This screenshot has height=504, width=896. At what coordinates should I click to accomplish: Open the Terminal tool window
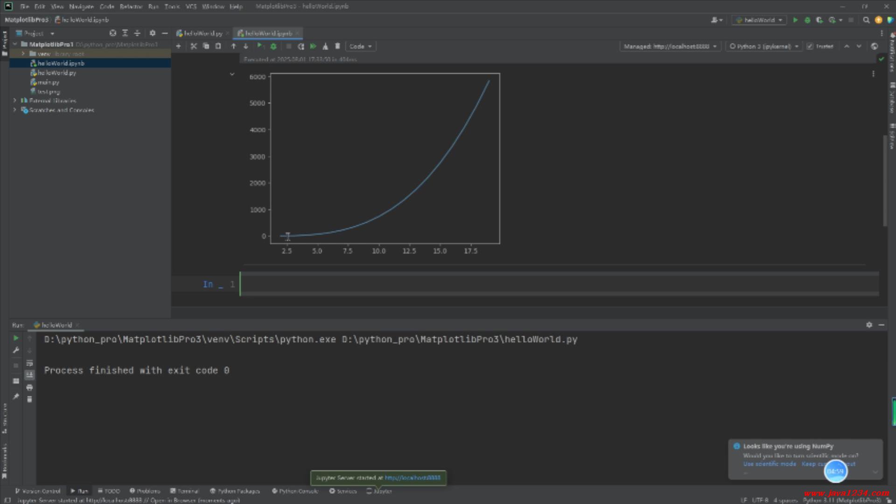185,491
